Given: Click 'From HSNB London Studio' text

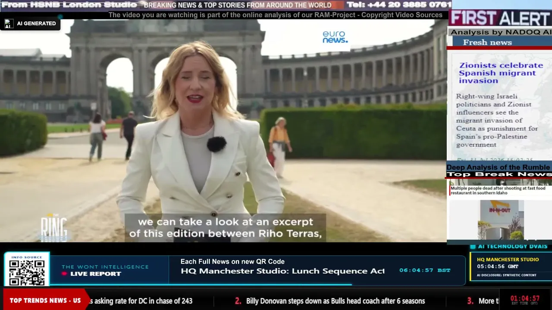Looking at the screenshot, I should tap(69, 5).
